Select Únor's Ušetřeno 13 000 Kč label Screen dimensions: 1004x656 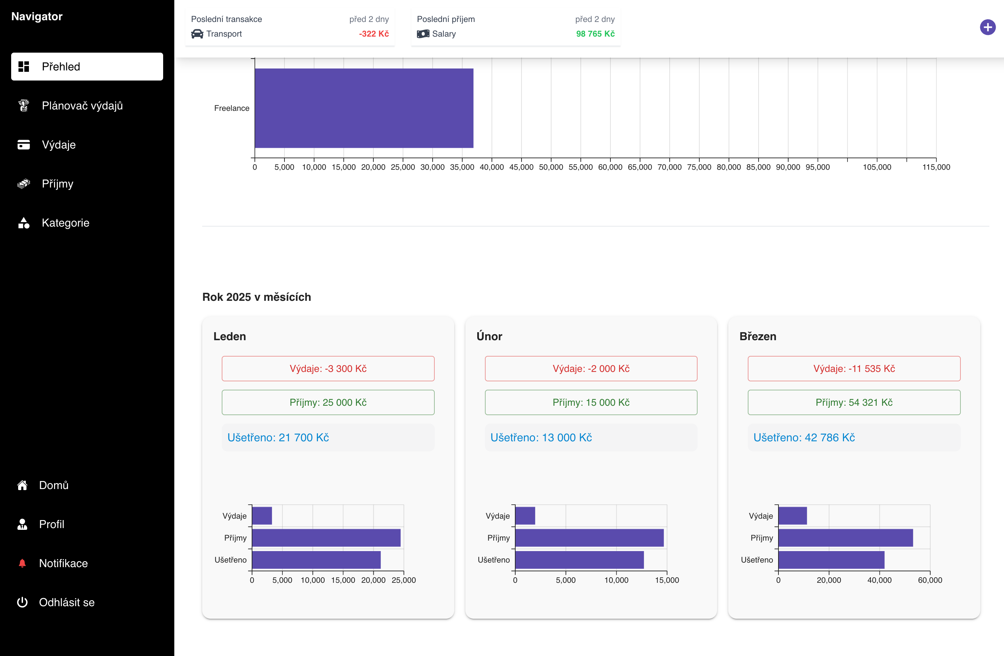click(x=541, y=437)
